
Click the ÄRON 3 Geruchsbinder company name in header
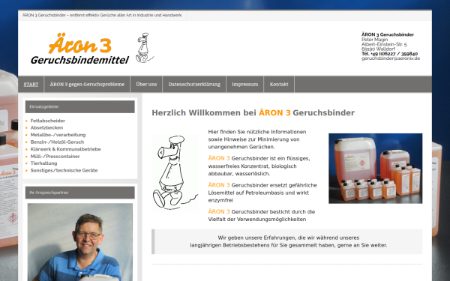point(388,34)
